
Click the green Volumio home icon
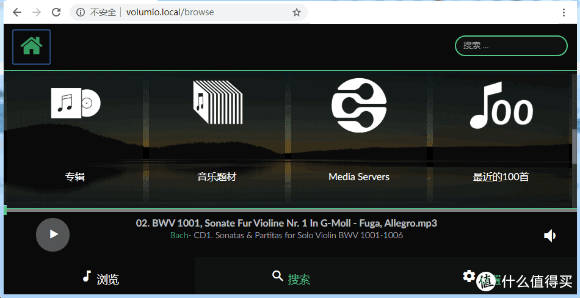pyautogui.click(x=31, y=46)
